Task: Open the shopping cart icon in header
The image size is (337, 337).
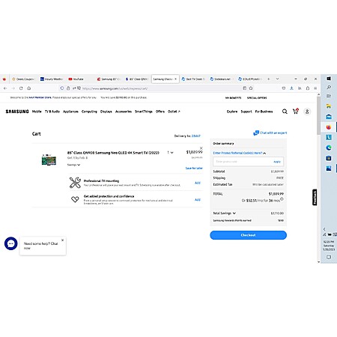Action: [296, 111]
